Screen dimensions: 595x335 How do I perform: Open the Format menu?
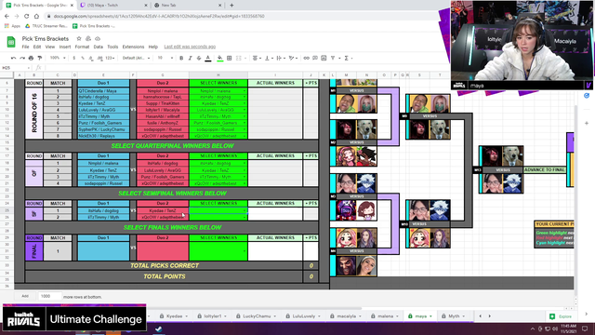tap(82, 47)
